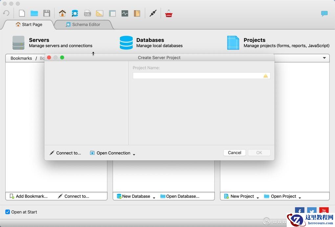Expand the New Project dropdown arrow
The height and width of the screenshot is (227, 335).
point(258,198)
